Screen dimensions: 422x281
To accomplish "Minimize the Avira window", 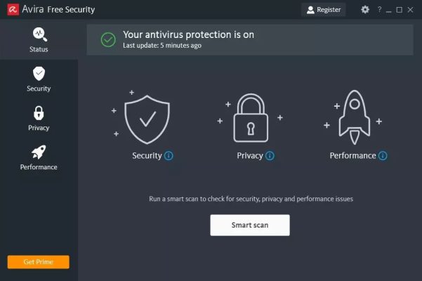I will 390,10.
